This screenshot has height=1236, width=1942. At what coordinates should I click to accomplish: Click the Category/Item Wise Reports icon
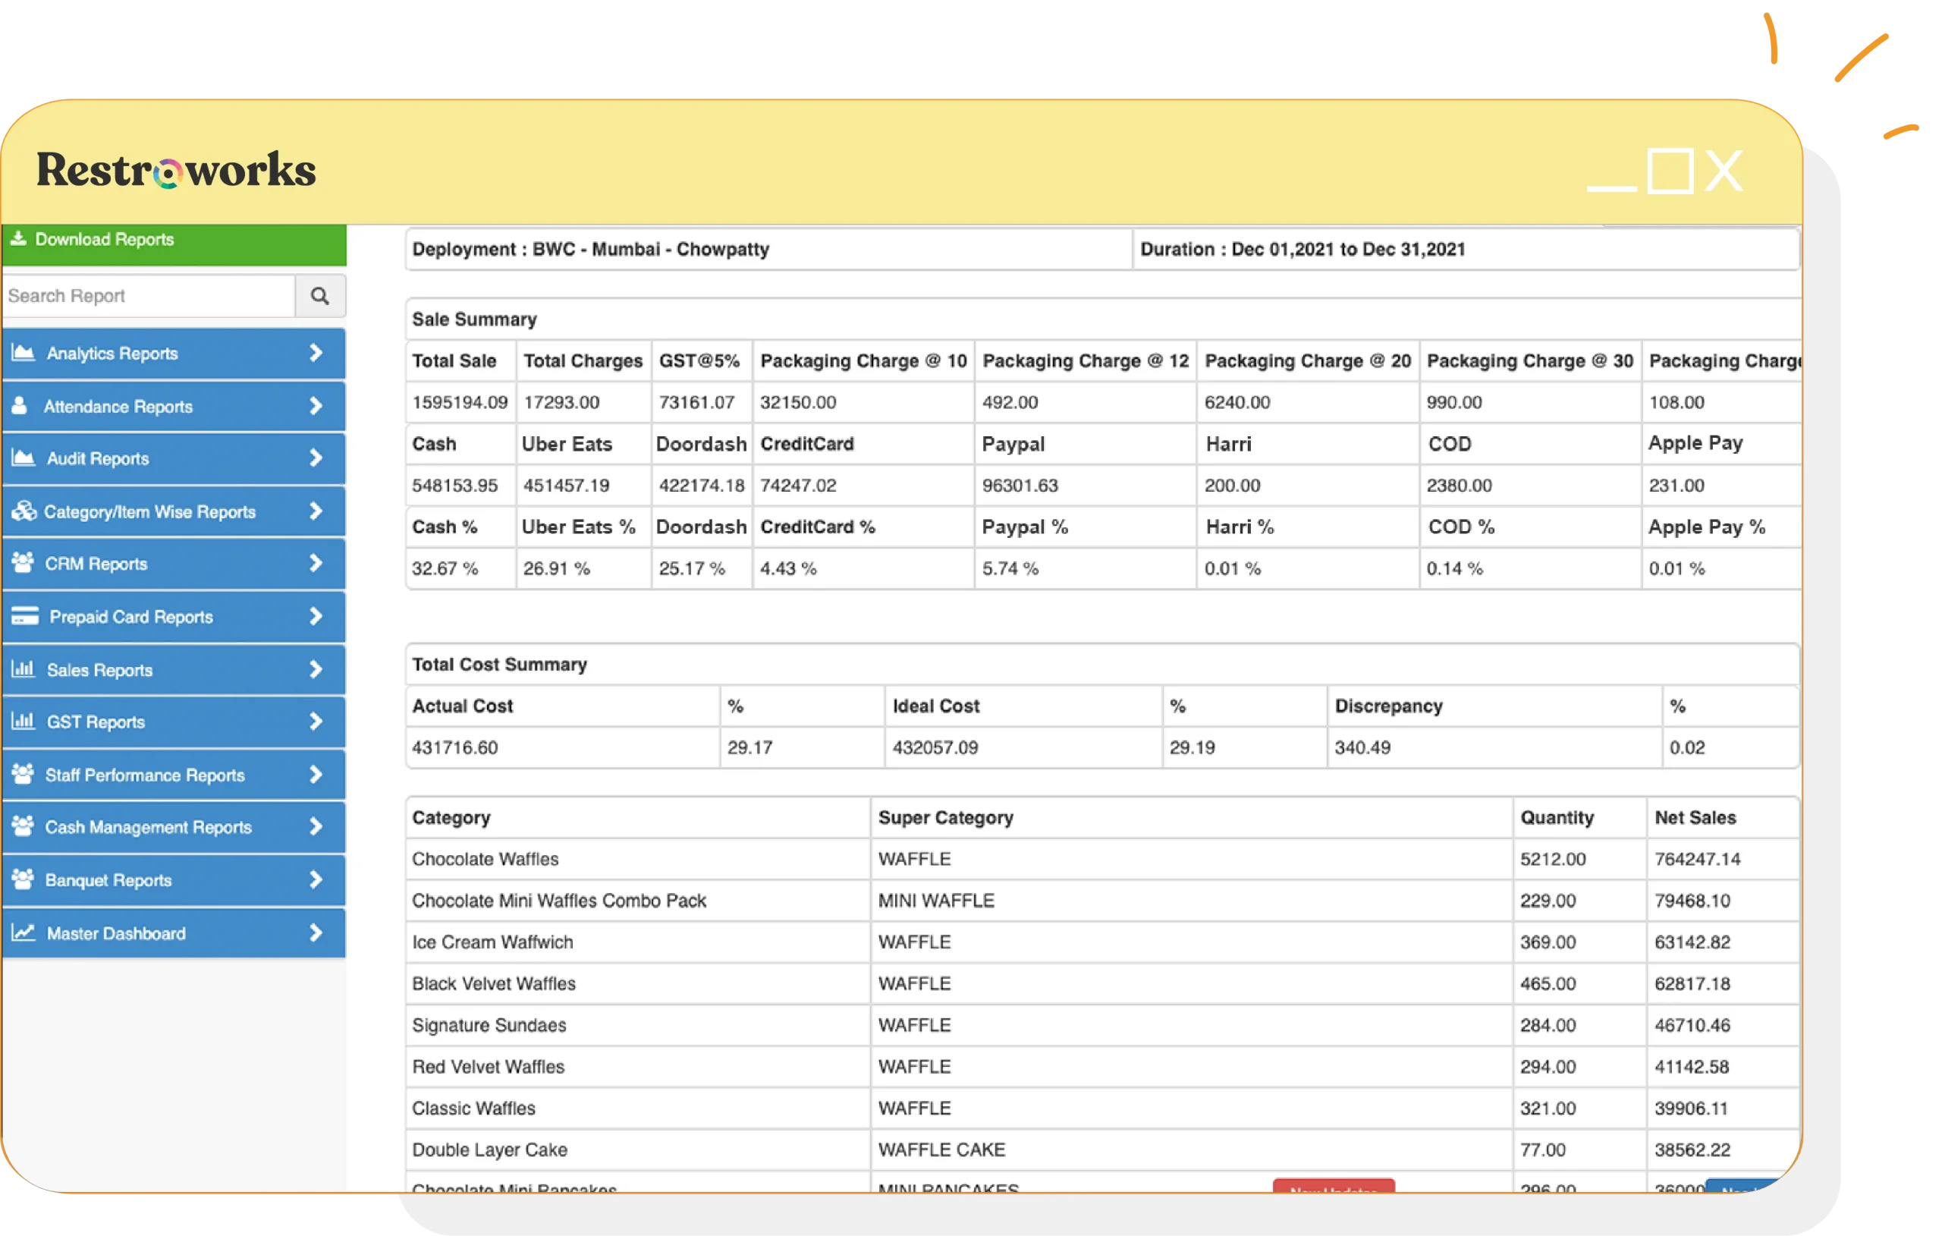[x=24, y=511]
